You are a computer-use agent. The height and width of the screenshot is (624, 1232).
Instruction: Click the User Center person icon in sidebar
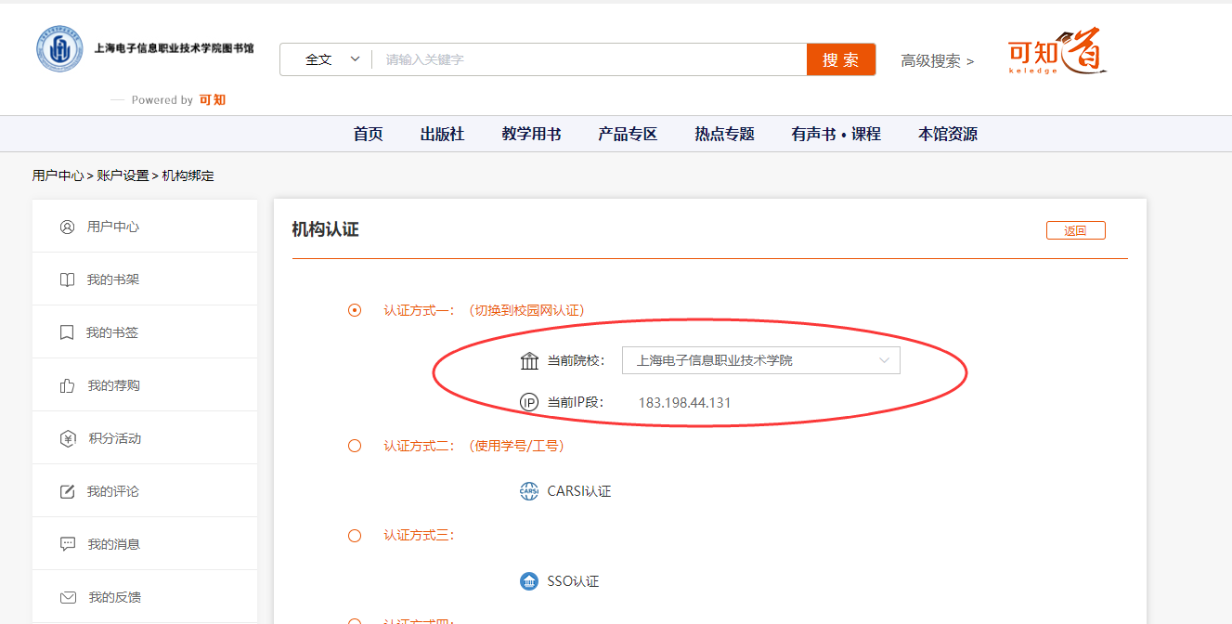[x=67, y=227]
